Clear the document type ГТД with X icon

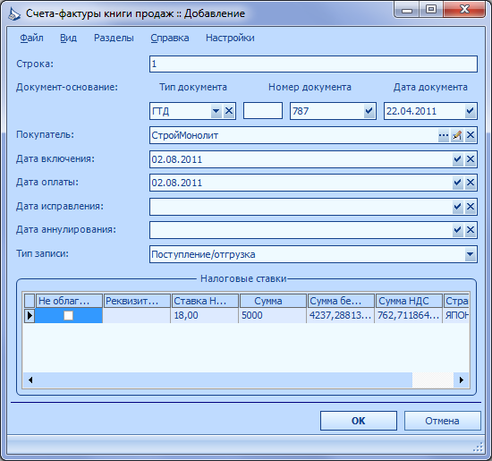click(x=229, y=111)
